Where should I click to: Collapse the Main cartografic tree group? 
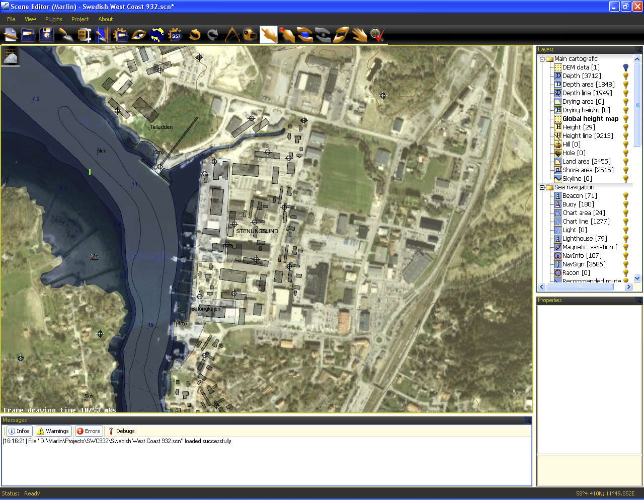(542, 59)
